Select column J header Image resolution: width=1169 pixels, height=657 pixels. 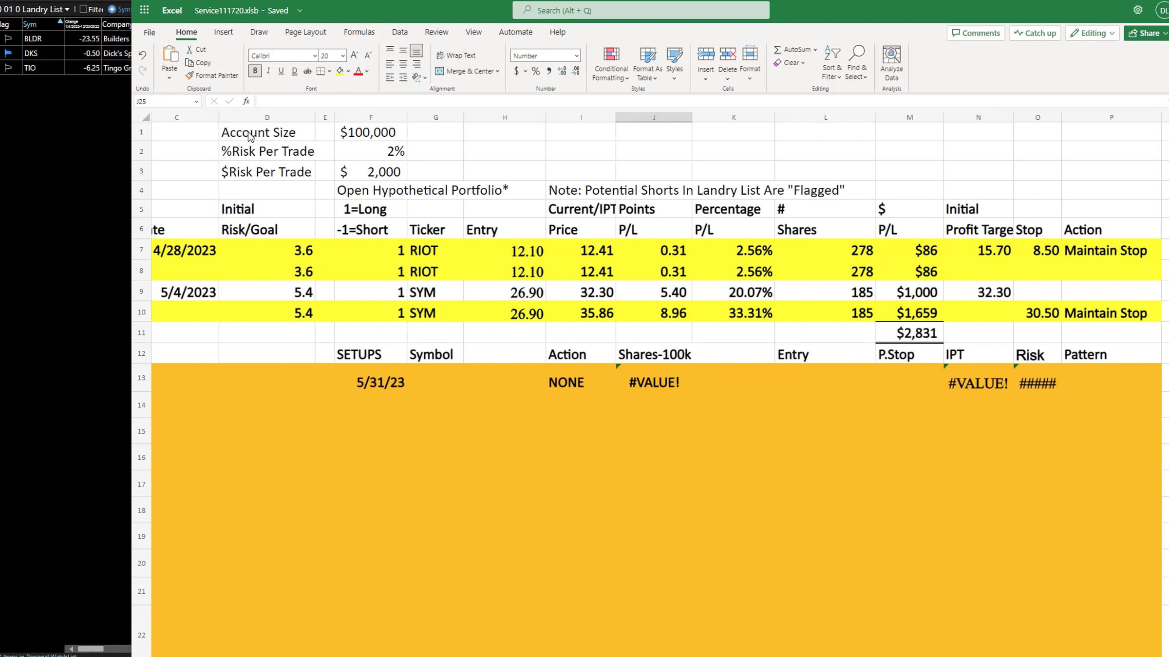[654, 117]
